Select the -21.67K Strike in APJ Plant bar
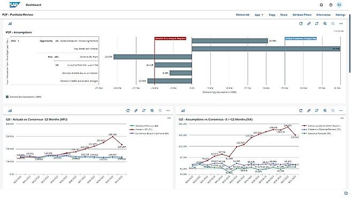This screenshot has height=197, width=351. [x=152, y=57]
